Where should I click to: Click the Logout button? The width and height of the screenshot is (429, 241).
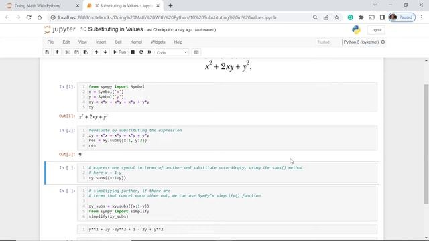pos(376,29)
